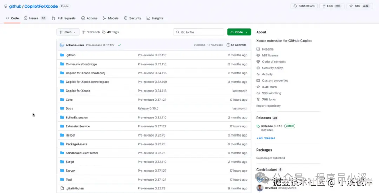Click the Release 0.37.0 tag icon
This screenshot has height=193, width=379.
258,126
